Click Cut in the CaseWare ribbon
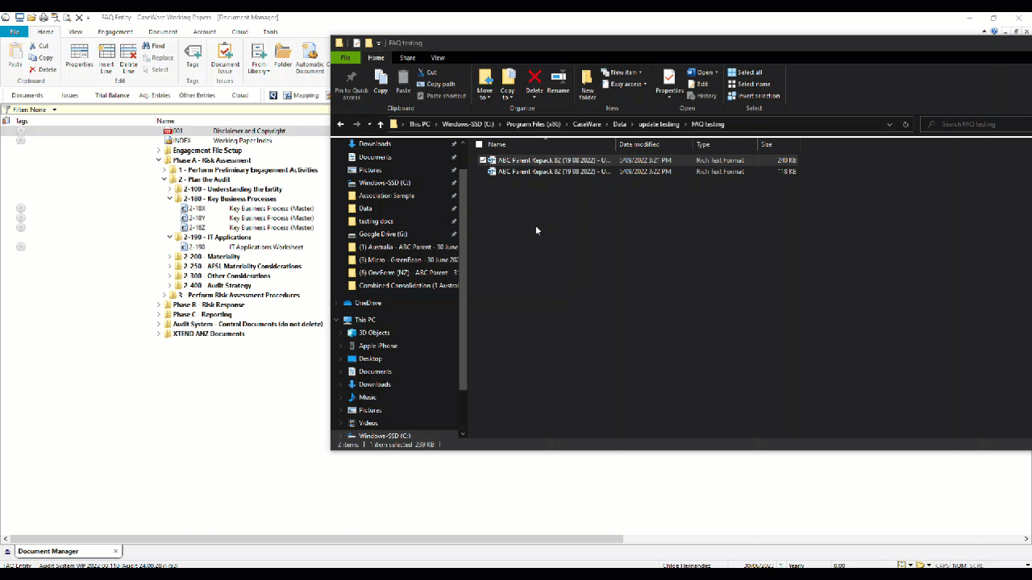The width and height of the screenshot is (1032, 580). click(39, 46)
